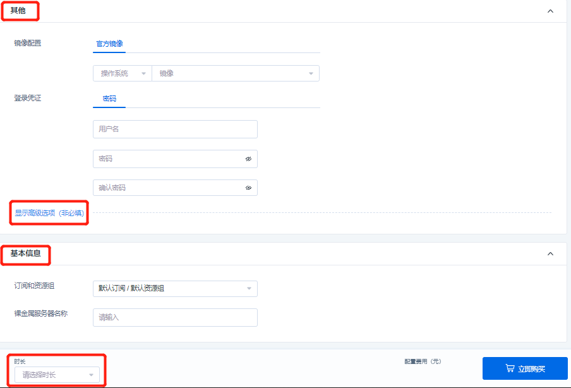The width and height of the screenshot is (571, 388).
Task: Open the 操作系统 dropdown
Action: (123, 74)
